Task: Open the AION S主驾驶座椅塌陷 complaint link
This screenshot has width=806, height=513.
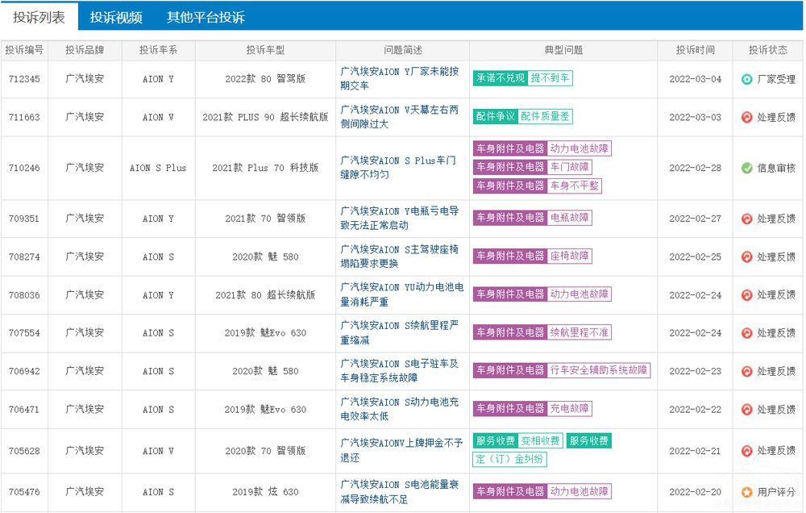Action: click(399, 256)
